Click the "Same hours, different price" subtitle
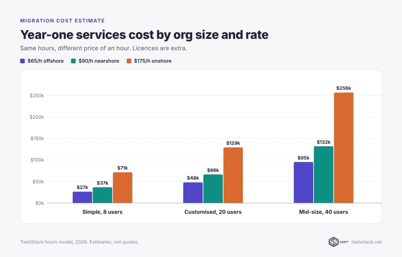The image size is (402, 257). 103,48
